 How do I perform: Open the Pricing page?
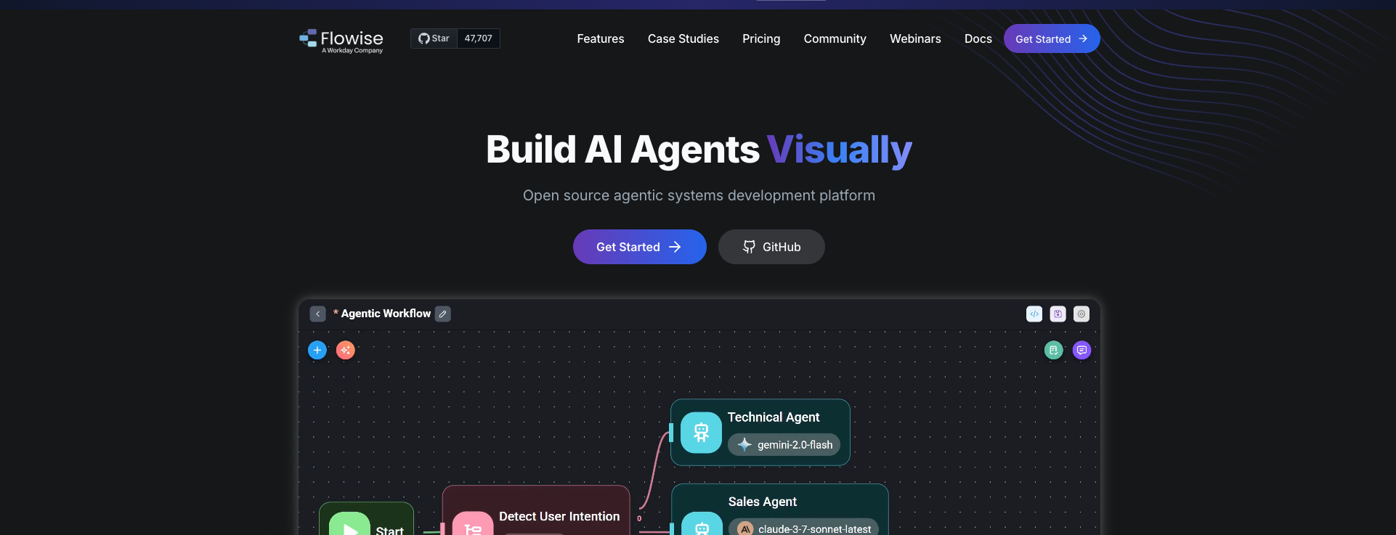coord(761,38)
